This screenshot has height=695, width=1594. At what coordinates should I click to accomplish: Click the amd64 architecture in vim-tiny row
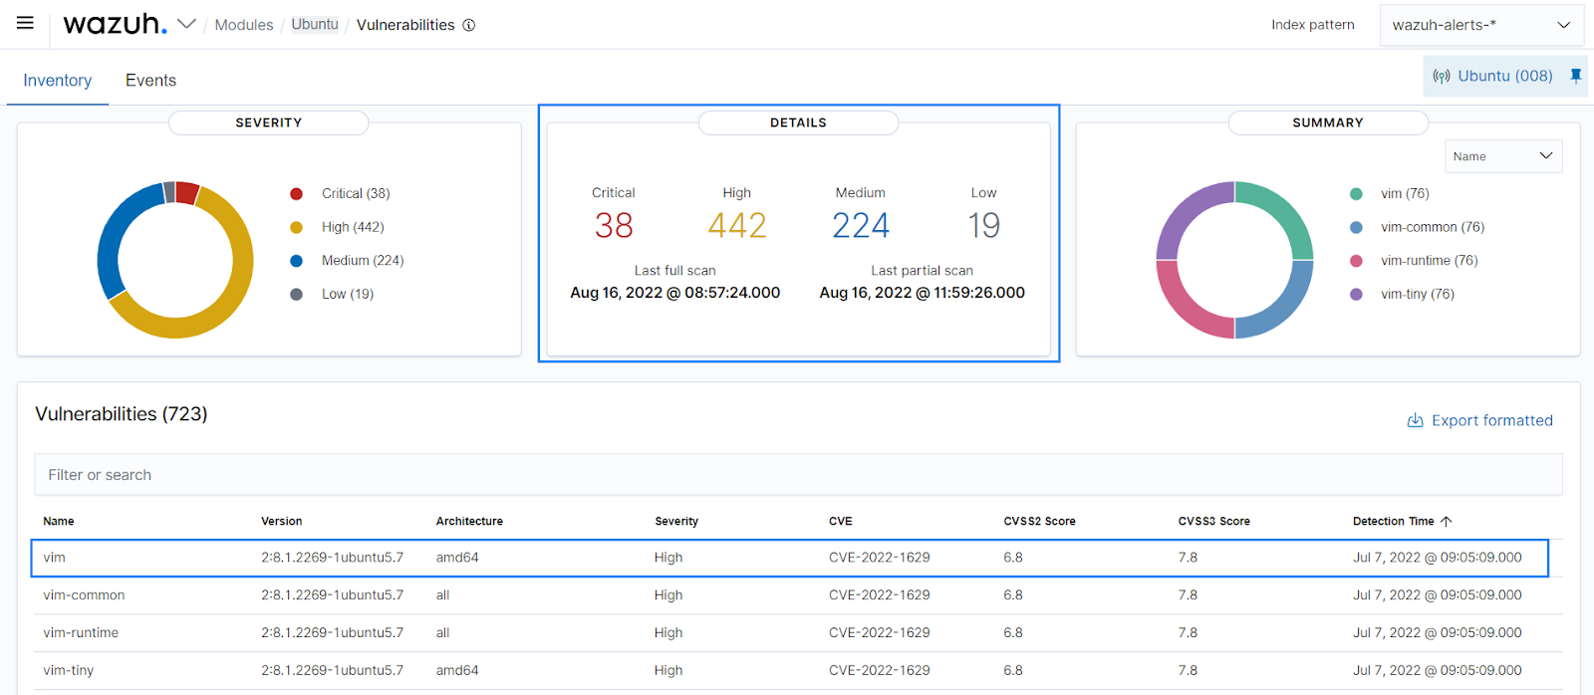point(457,671)
